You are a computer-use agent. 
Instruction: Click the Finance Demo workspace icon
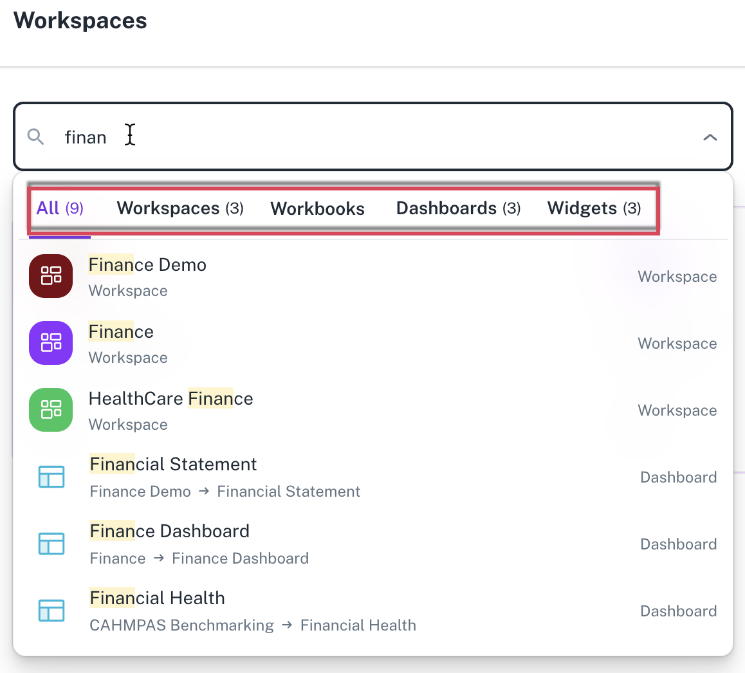(x=51, y=276)
